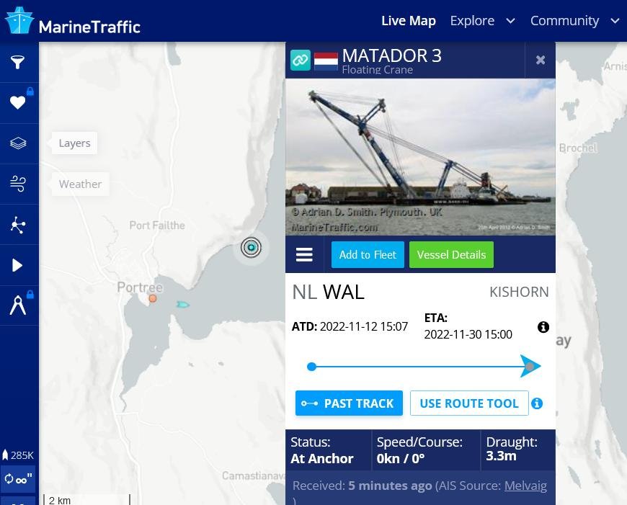The width and height of the screenshot is (627, 505).
Task: Open Vessel Details button
Action: [x=451, y=255]
